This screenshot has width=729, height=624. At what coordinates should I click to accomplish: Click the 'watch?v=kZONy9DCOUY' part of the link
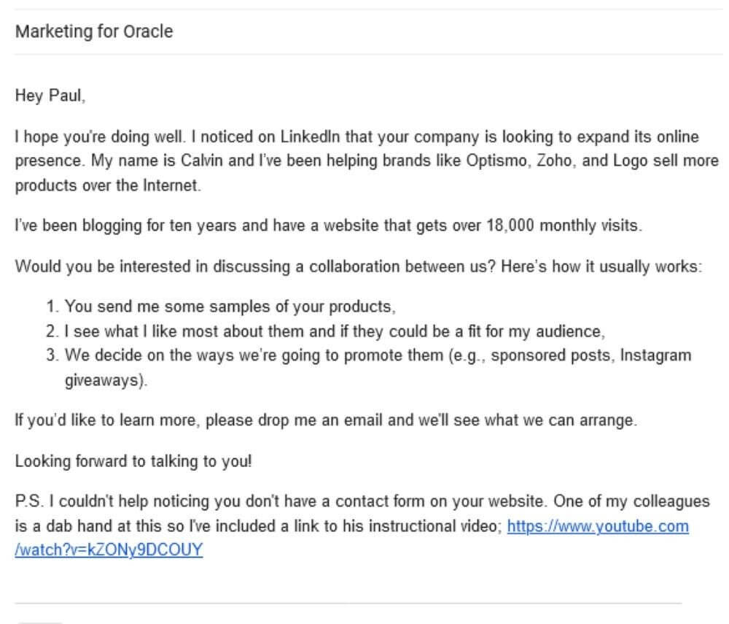pyautogui.click(x=109, y=550)
